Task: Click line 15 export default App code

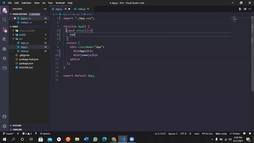Action: click(79, 76)
